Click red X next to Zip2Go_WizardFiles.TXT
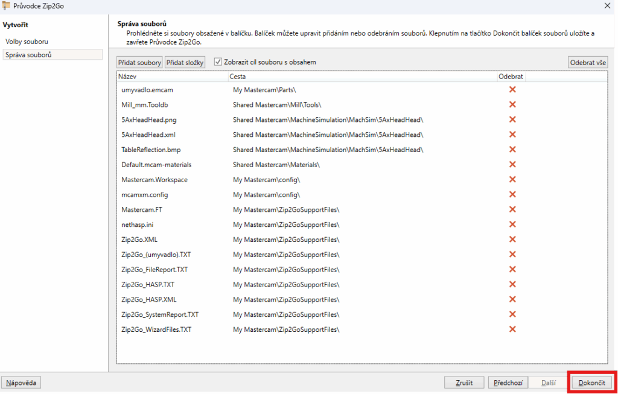The width and height of the screenshot is (618, 394). (x=512, y=329)
